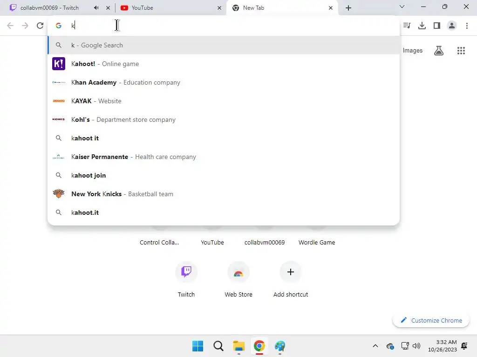Click the Customize Chrome button
Image resolution: width=477 pixels, height=357 pixels.
coord(431,320)
